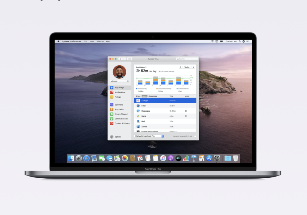Switch Show view to Categories

153,96
